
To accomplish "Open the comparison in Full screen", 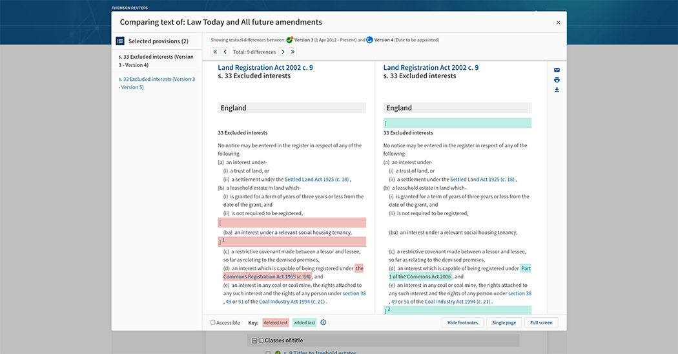I will [541, 322].
